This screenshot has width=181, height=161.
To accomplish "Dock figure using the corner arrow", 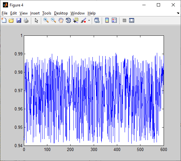I will click(178, 13).
